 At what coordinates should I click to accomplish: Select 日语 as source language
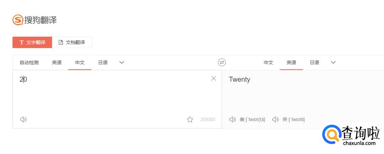click(x=103, y=63)
